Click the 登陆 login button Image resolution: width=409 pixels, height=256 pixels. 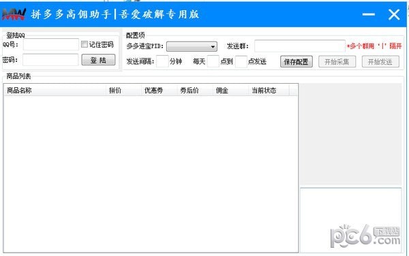pyautogui.click(x=98, y=60)
